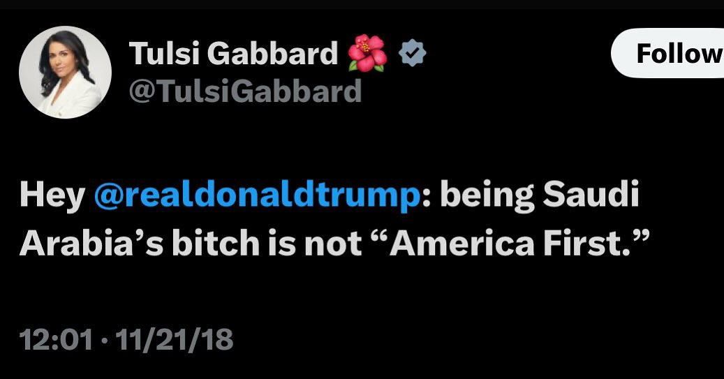
Task: Click the Tulsi Gabbard display name
Action: click(234, 54)
